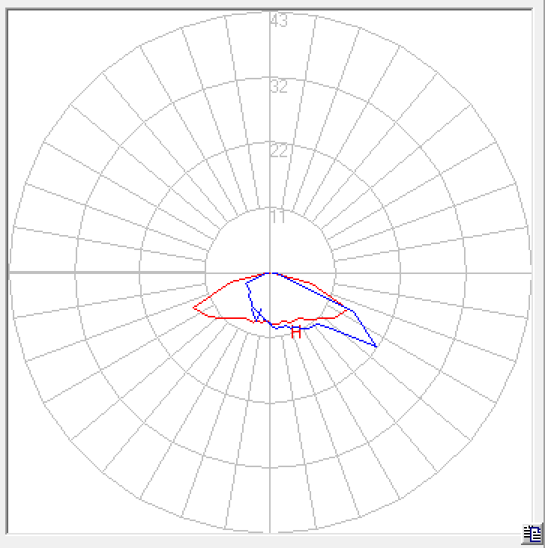Click innermost ring's right crossing on horizontal axis
This screenshot has width=545, height=548.
click(335, 273)
